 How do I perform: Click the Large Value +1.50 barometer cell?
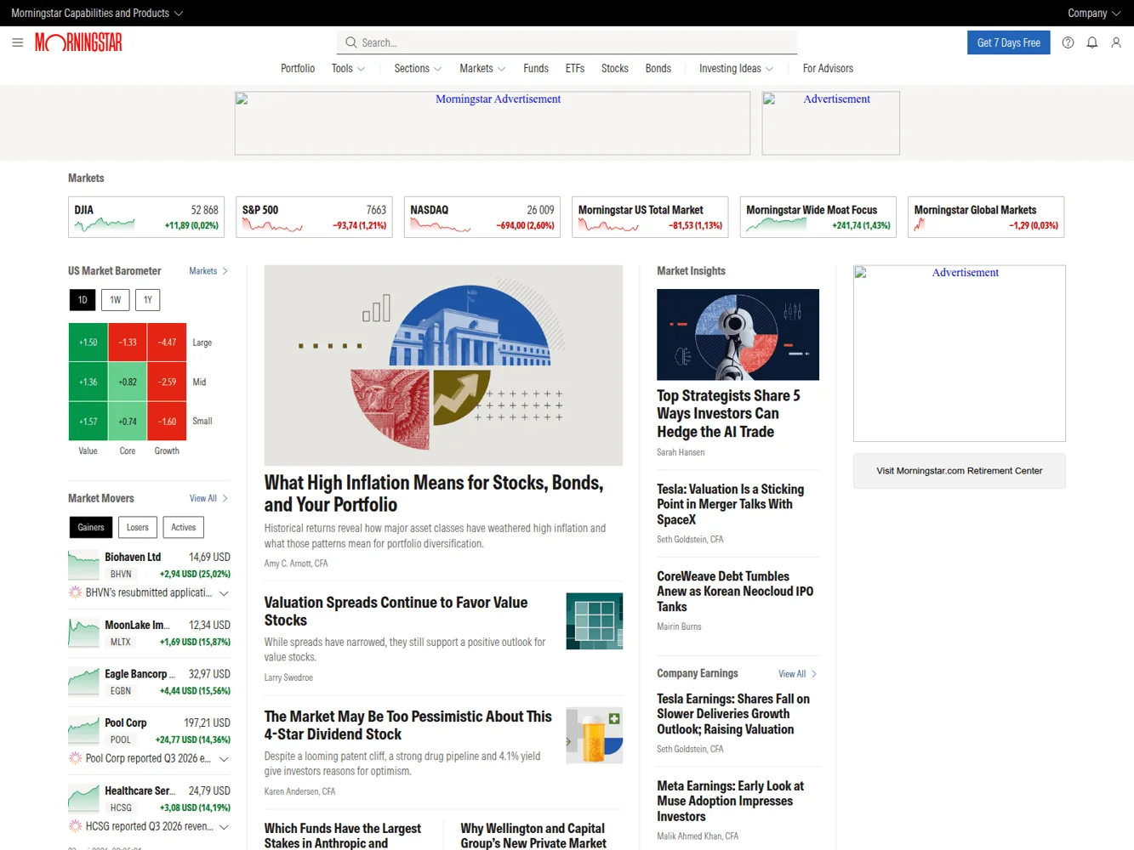click(x=88, y=343)
